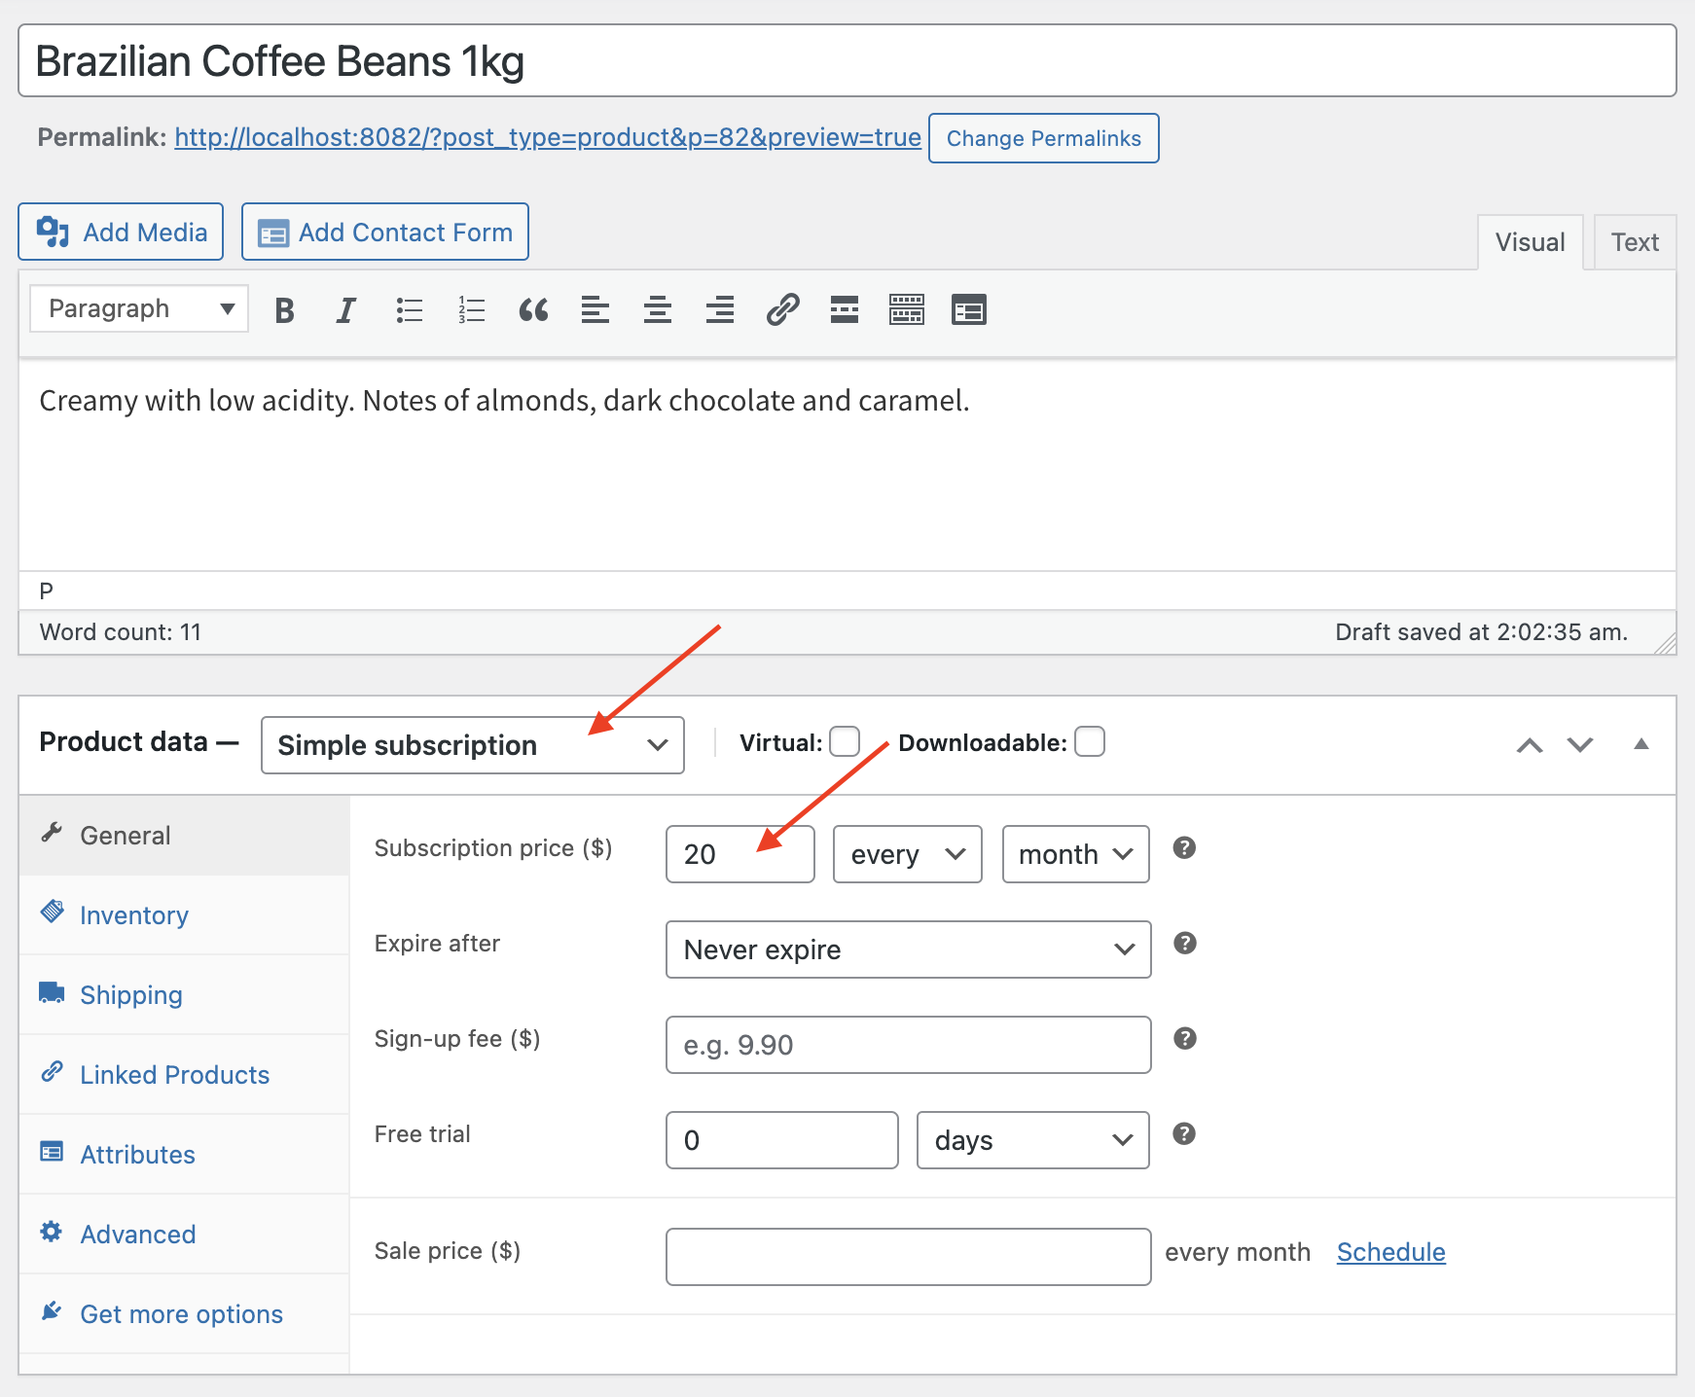Open the Inventory tab

point(134,915)
